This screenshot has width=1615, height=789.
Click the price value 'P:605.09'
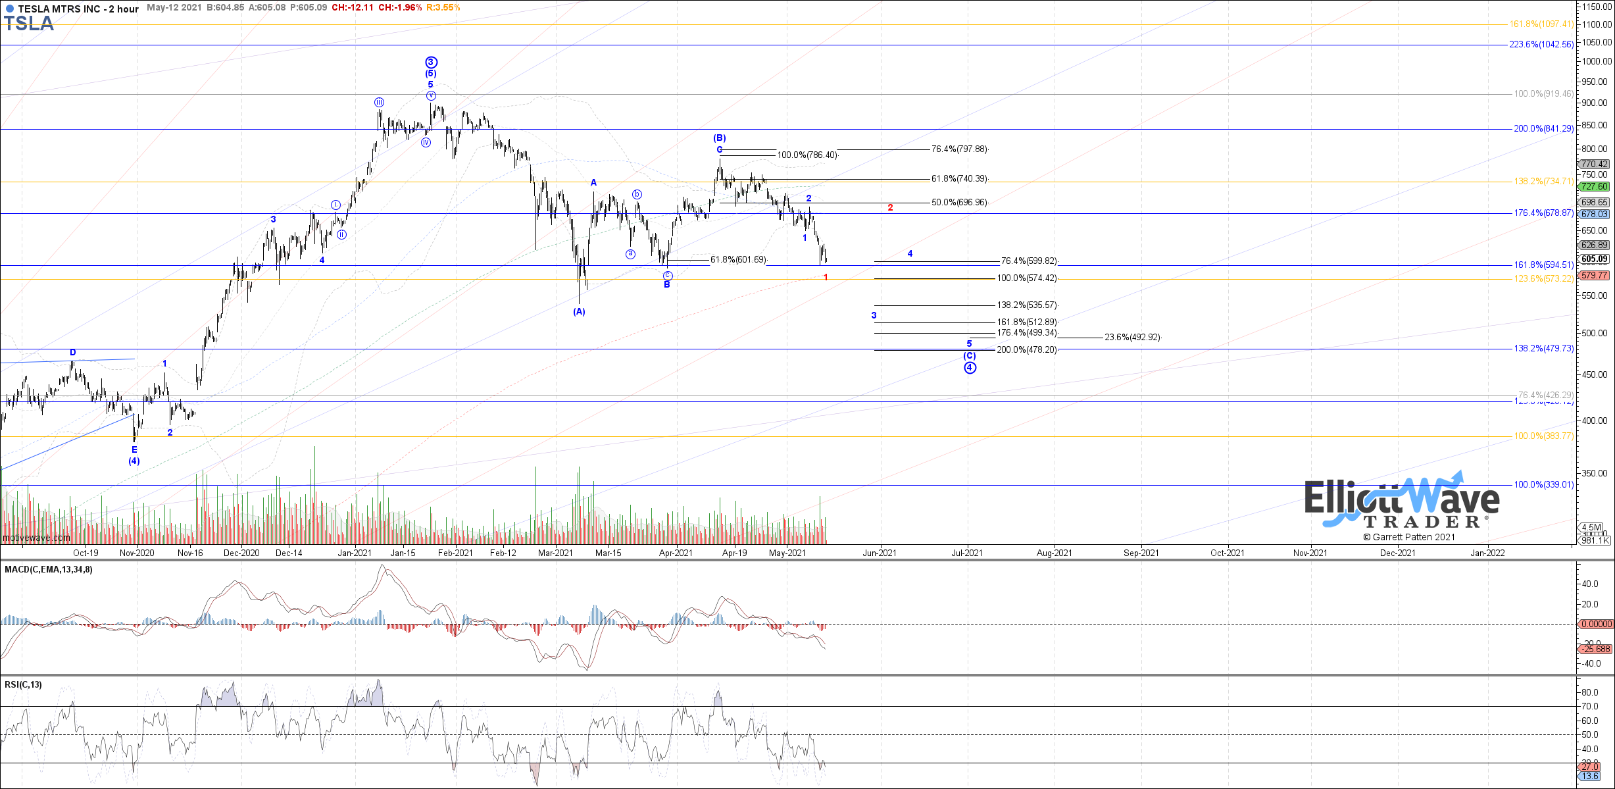coord(308,7)
